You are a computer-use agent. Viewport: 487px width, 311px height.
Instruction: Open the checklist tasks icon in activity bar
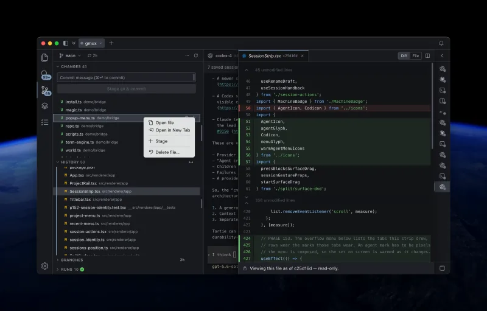[x=44, y=122]
